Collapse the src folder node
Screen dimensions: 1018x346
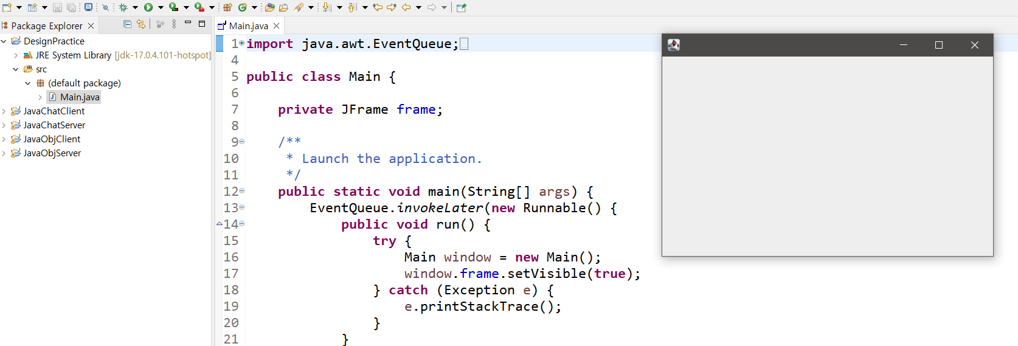[16, 69]
